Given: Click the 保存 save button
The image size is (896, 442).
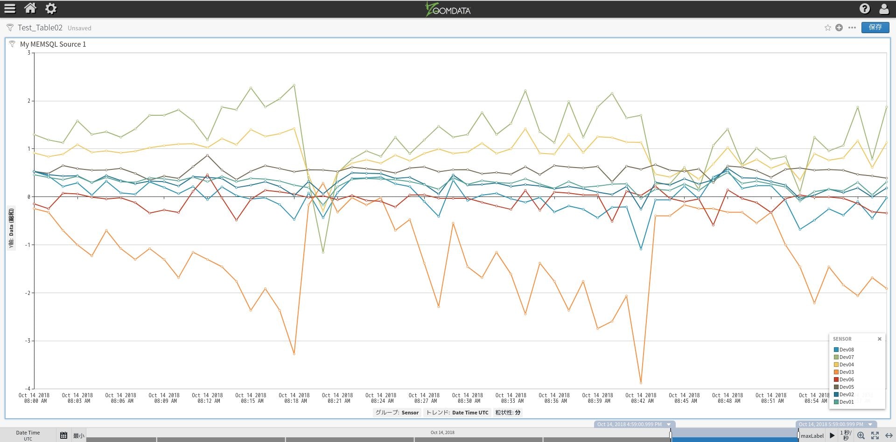Looking at the screenshot, I should pyautogui.click(x=875, y=27).
